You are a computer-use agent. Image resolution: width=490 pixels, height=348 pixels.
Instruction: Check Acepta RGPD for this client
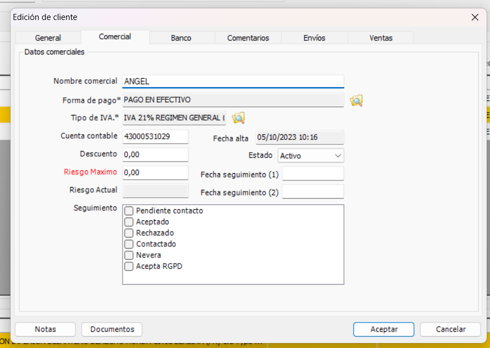[128, 266]
